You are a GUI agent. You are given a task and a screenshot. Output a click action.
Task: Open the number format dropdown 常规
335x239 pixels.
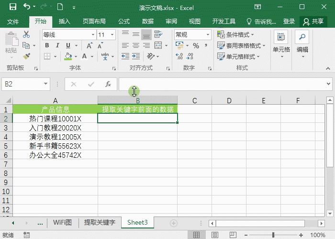pos(208,34)
